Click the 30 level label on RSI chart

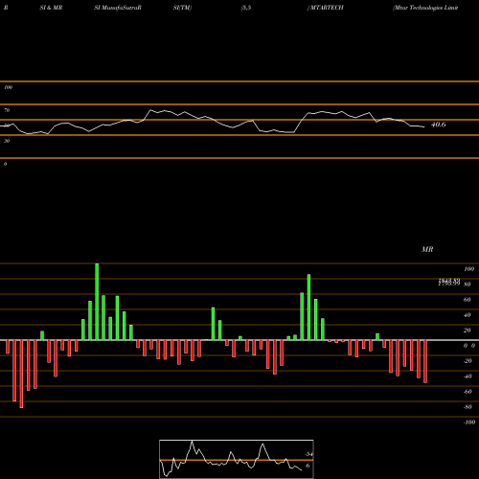pos(7,141)
